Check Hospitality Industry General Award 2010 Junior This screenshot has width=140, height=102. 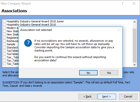[x=4, y=21]
